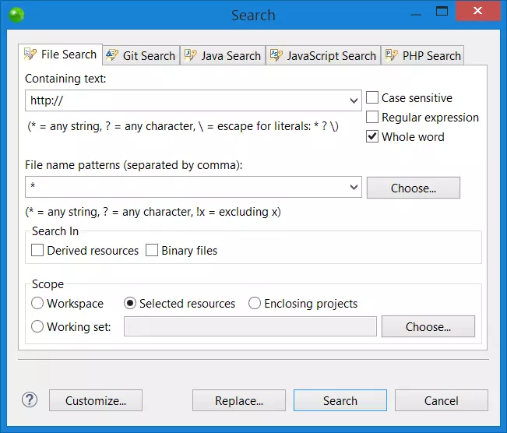Minimize the Search window
Viewport: 507px width, 433px height.
pyautogui.click(x=416, y=13)
